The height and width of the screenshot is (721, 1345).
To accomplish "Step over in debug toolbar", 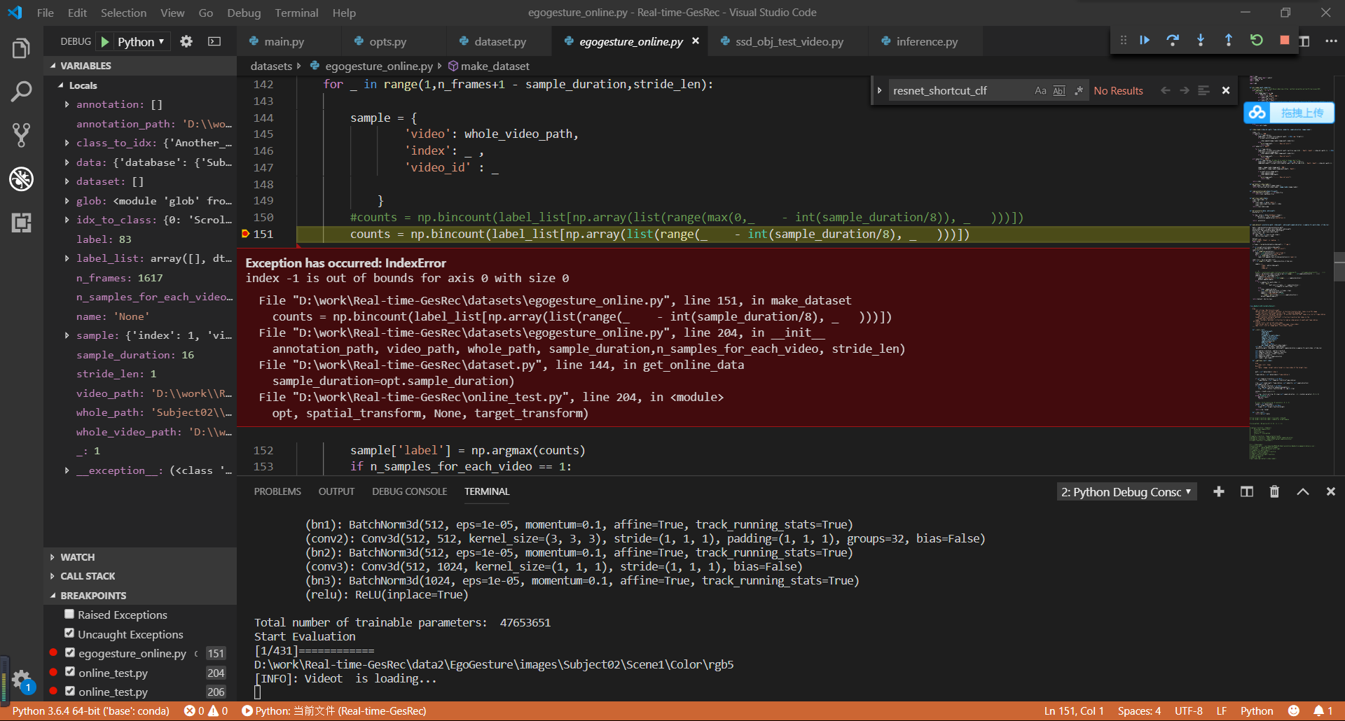I will click(x=1173, y=41).
